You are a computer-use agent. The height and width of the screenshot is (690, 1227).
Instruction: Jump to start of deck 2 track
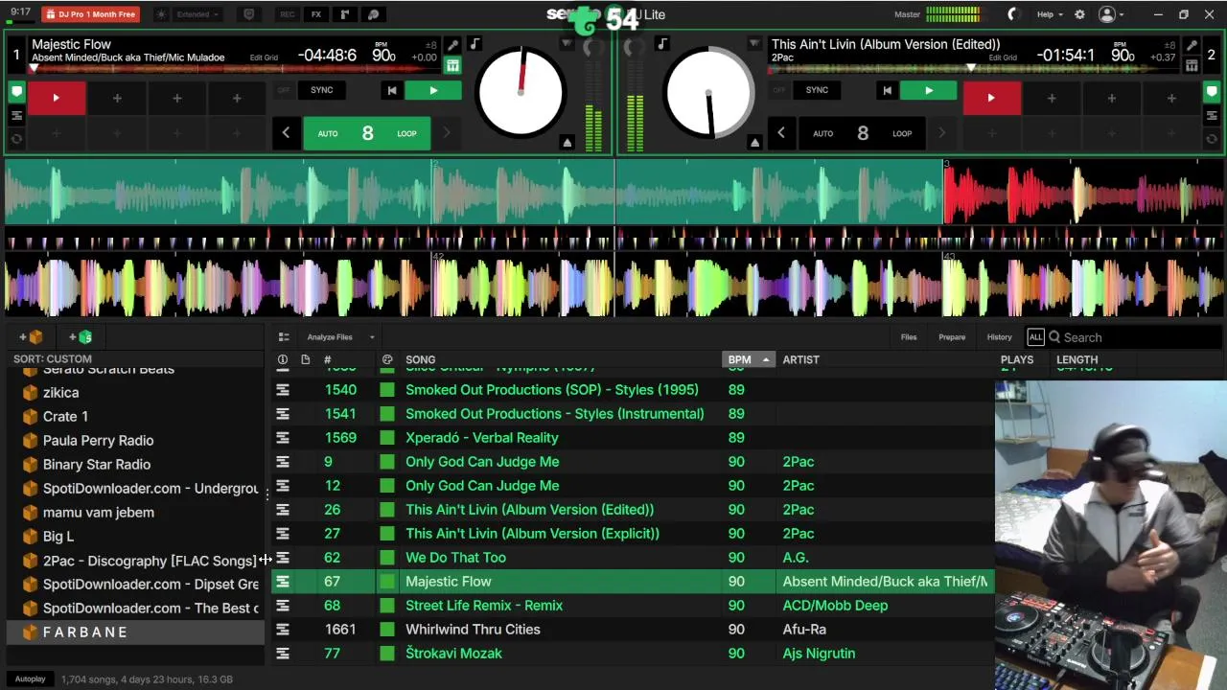pyautogui.click(x=887, y=90)
